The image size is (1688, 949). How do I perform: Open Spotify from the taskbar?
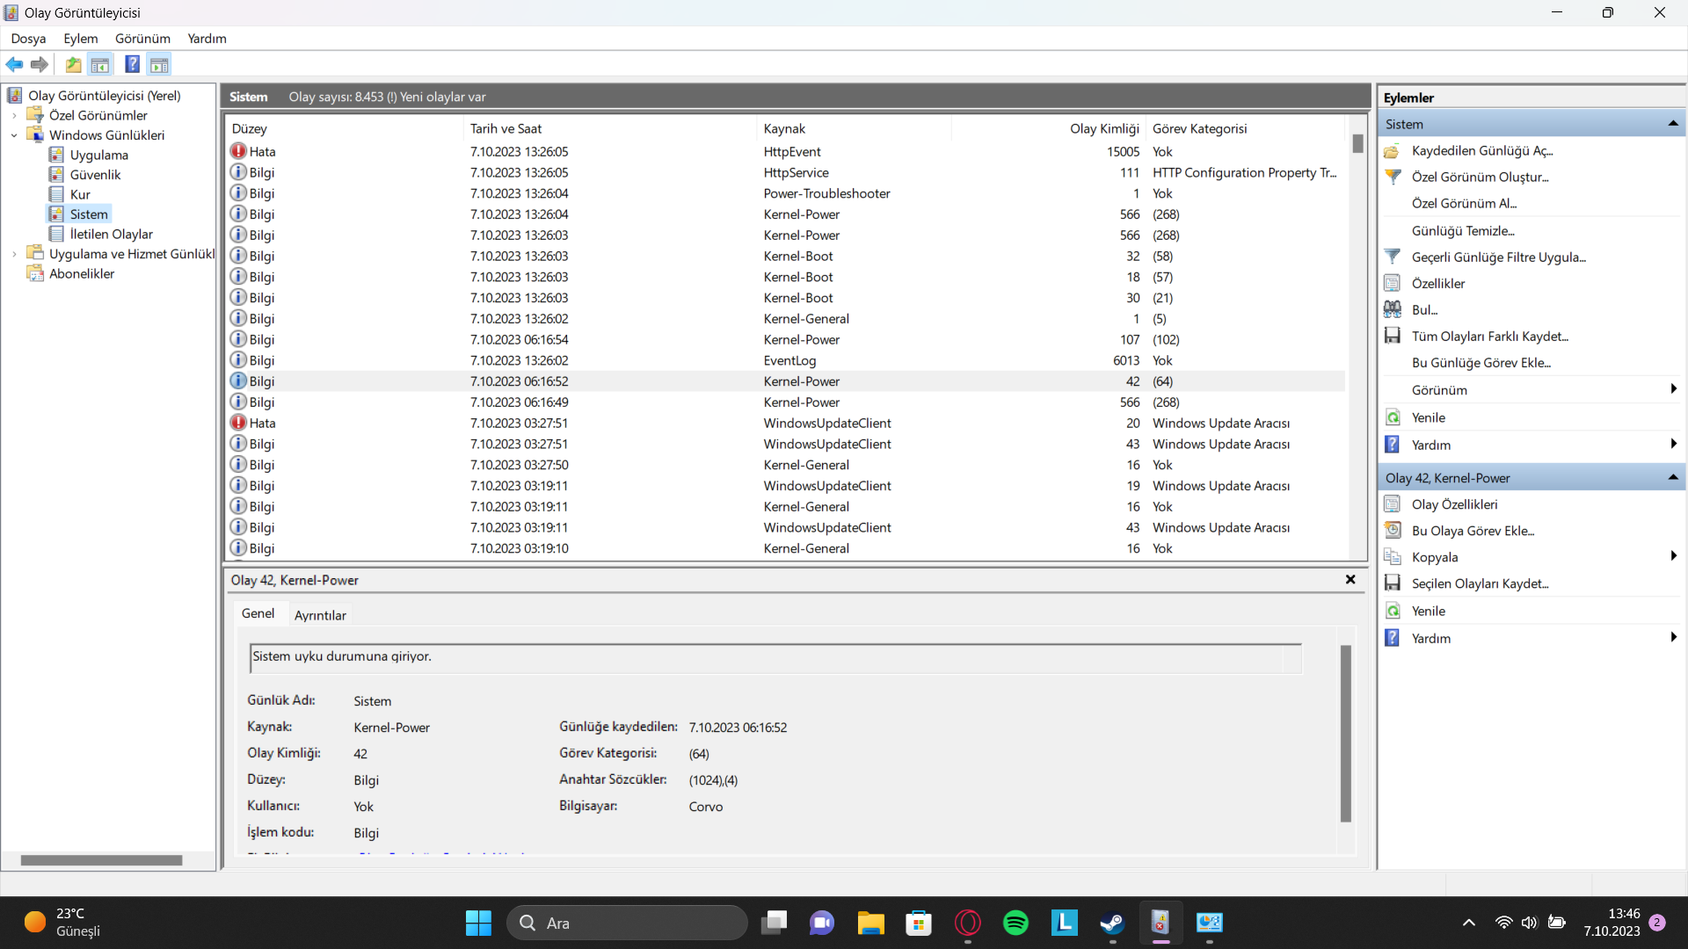1015,923
